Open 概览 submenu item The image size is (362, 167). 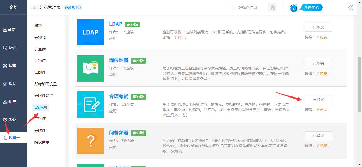(x=38, y=26)
